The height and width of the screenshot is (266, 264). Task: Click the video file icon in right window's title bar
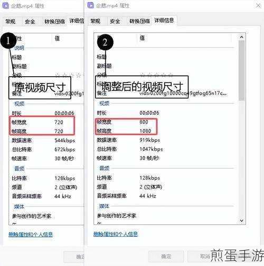pyautogui.click(x=90, y=5)
